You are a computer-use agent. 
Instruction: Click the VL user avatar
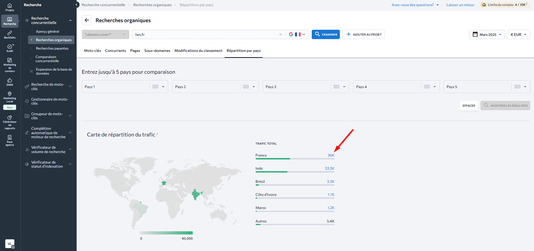[x=10, y=244]
